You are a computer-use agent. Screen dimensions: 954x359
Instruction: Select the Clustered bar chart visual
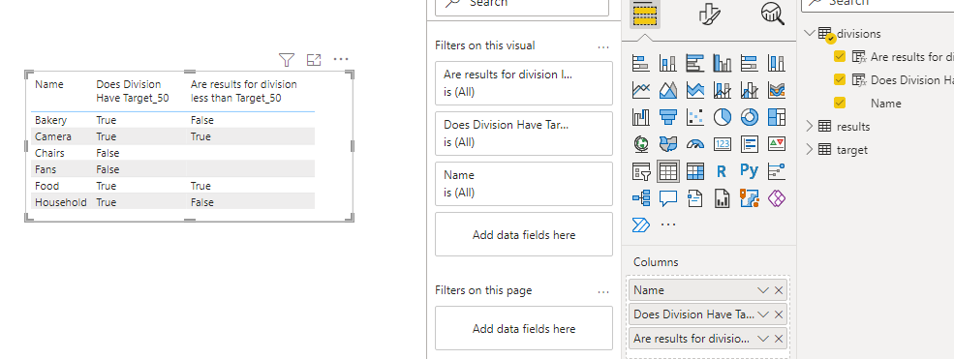tap(694, 63)
